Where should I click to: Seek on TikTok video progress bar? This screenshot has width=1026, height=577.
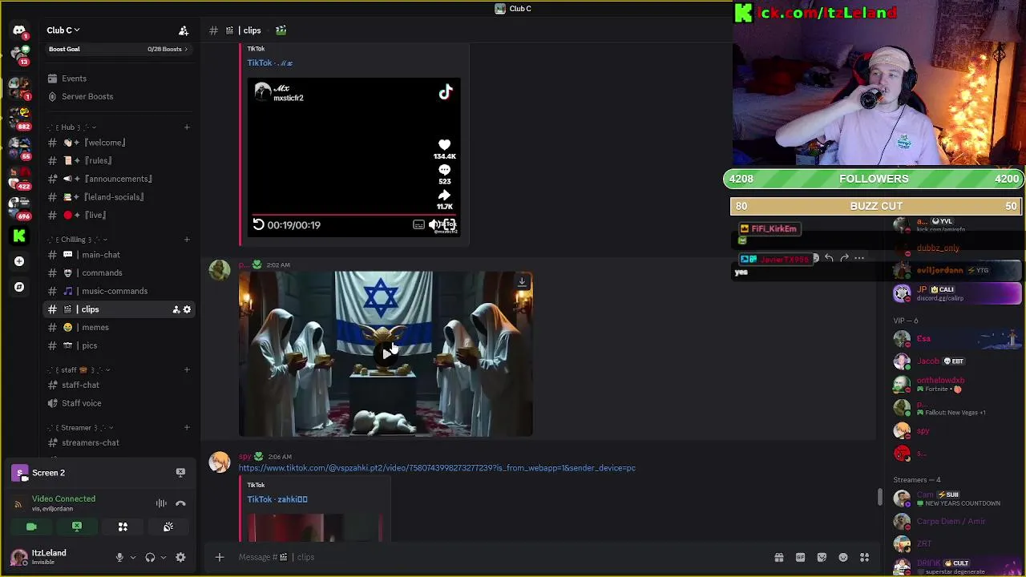point(353,215)
